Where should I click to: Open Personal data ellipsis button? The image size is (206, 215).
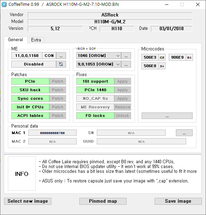click(x=184, y=133)
